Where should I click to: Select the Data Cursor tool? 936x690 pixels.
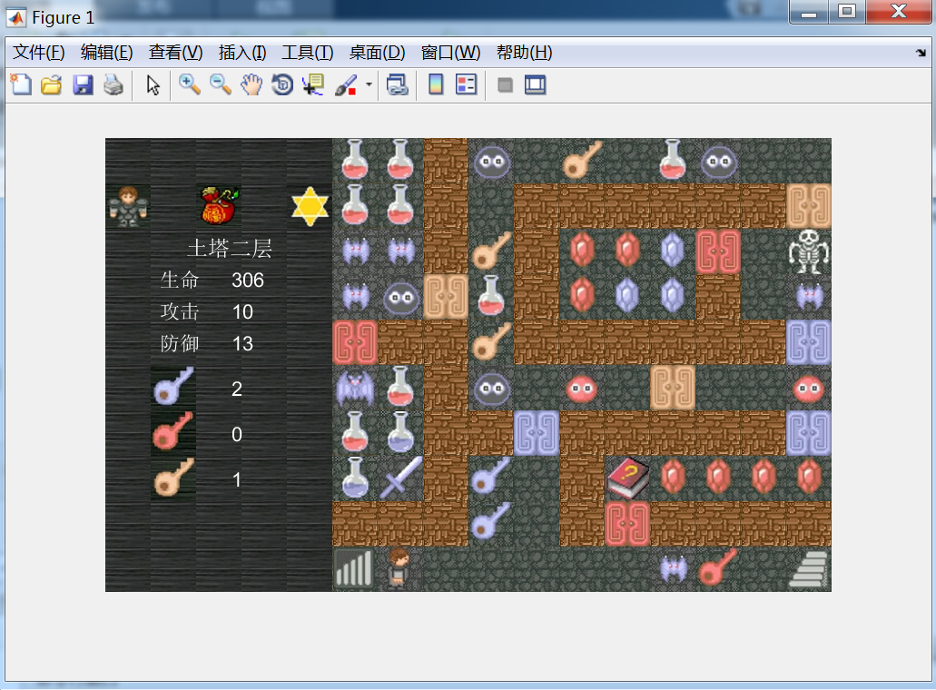pyautogui.click(x=313, y=84)
